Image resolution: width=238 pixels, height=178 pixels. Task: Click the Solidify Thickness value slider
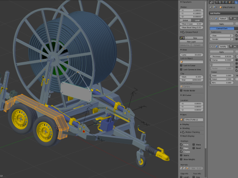[222, 56]
